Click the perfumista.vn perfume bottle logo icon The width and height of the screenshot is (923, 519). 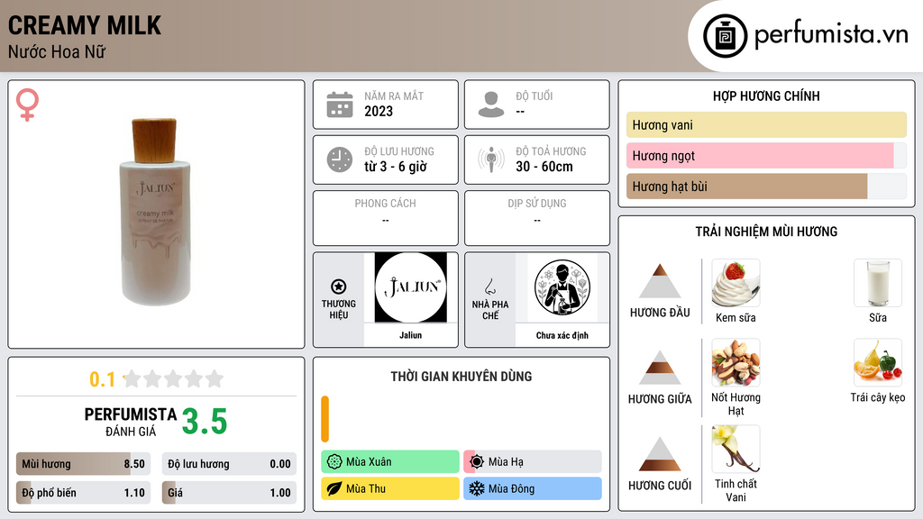(725, 36)
